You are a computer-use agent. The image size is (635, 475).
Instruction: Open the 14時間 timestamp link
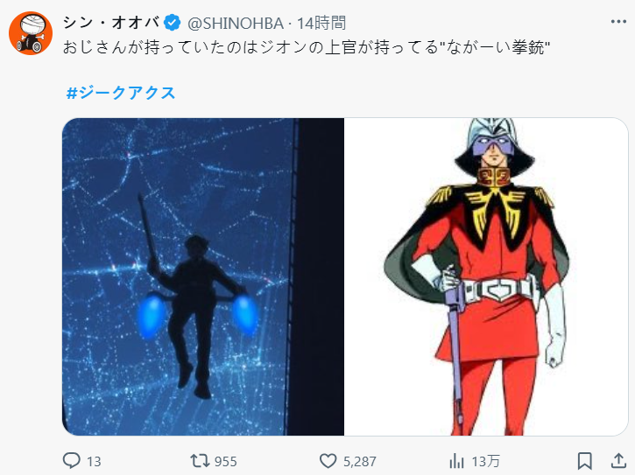pyautogui.click(x=321, y=23)
